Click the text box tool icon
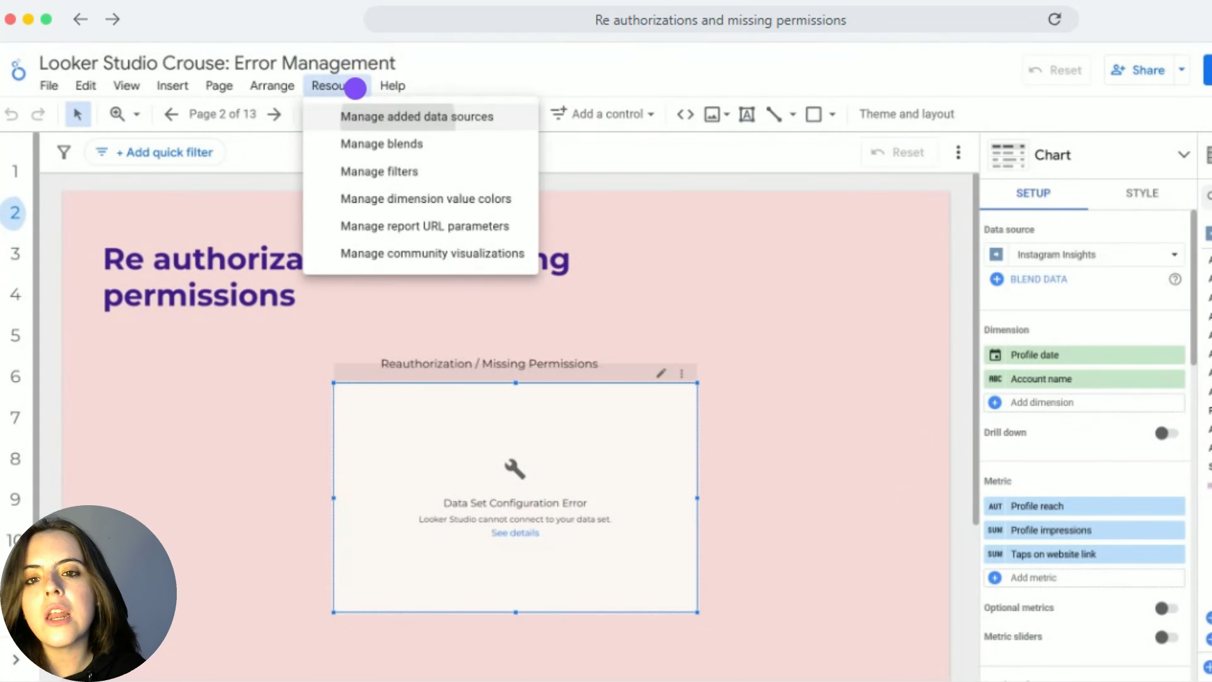This screenshot has width=1212, height=682. pyautogui.click(x=747, y=114)
